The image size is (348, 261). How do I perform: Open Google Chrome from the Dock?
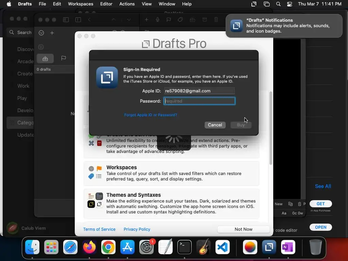[108, 247]
